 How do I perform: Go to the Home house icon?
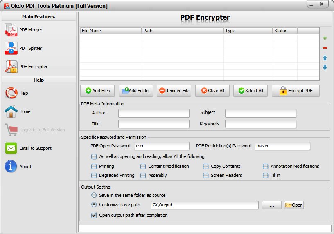tap(11, 111)
